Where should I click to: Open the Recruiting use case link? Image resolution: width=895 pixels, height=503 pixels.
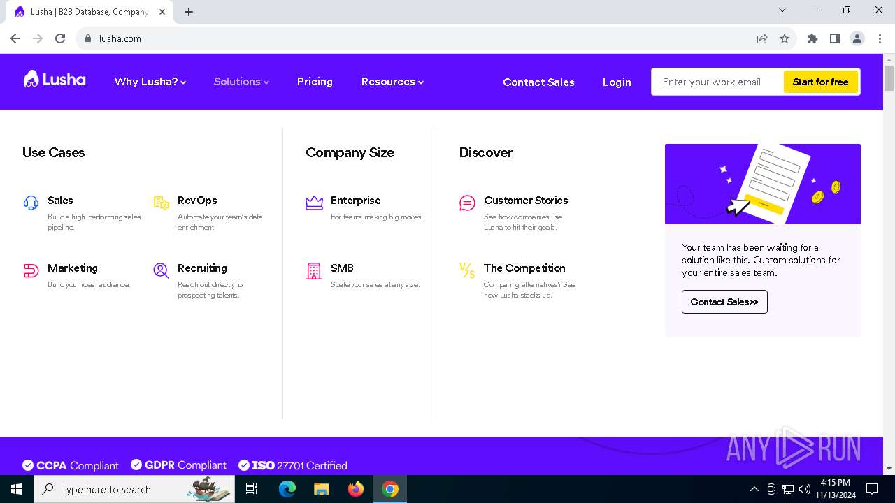pyautogui.click(x=202, y=268)
